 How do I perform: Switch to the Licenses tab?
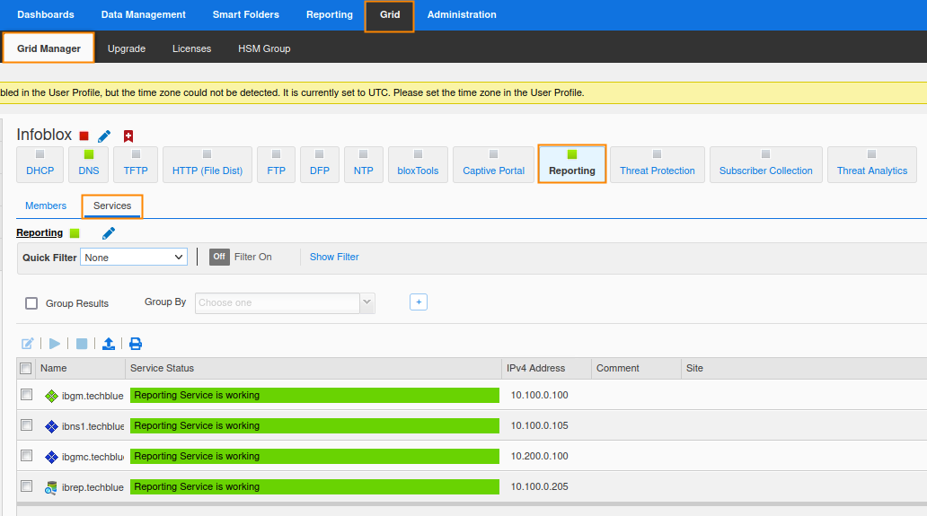click(191, 48)
